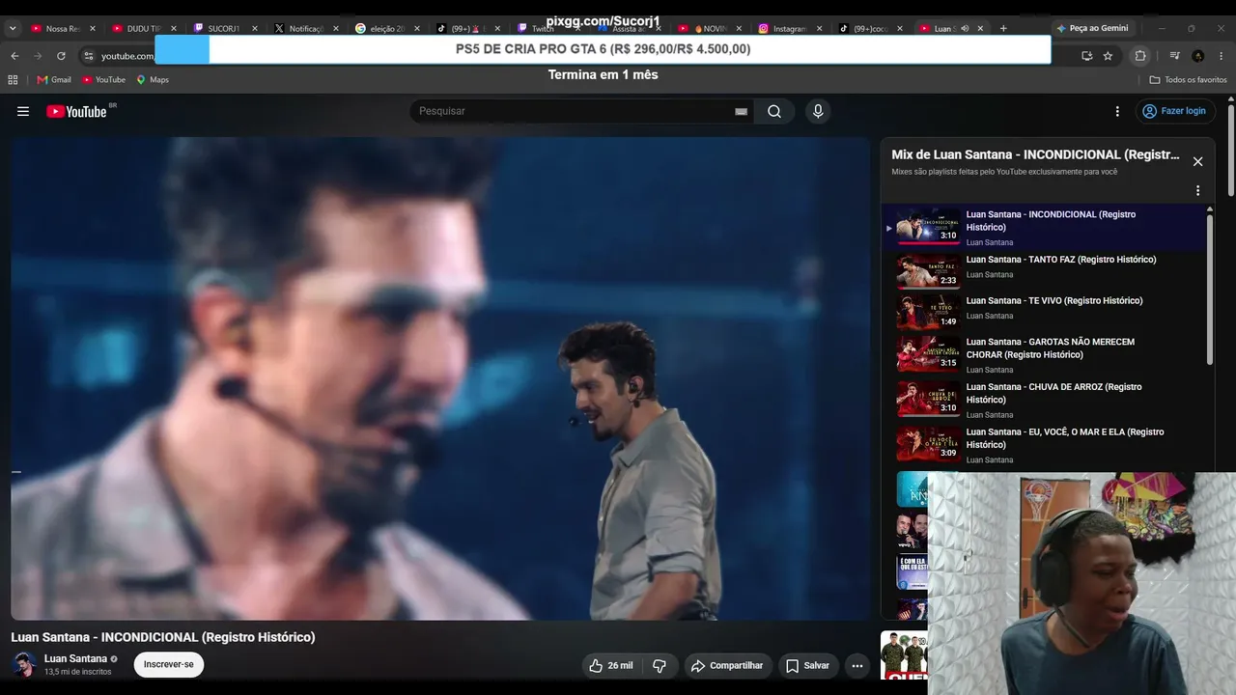This screenshot has width=1236, height=695.
Task: Open the mix playlist options menu
Action: [x=1197, y=191]
